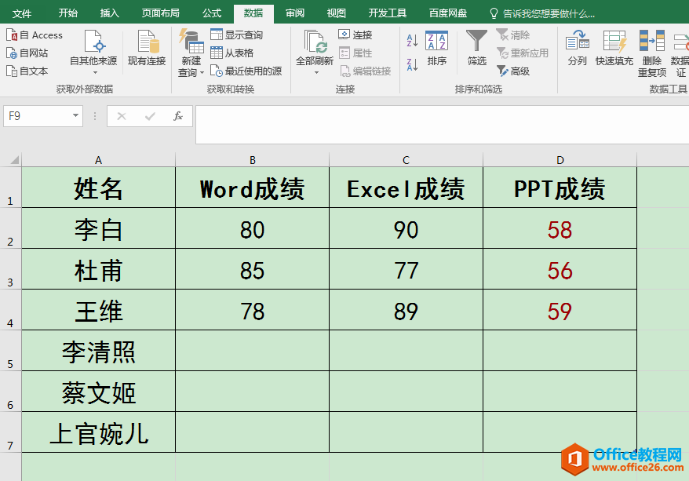Click inside the formula bar input
Viewport: 689px width, 481px height.
442,124
